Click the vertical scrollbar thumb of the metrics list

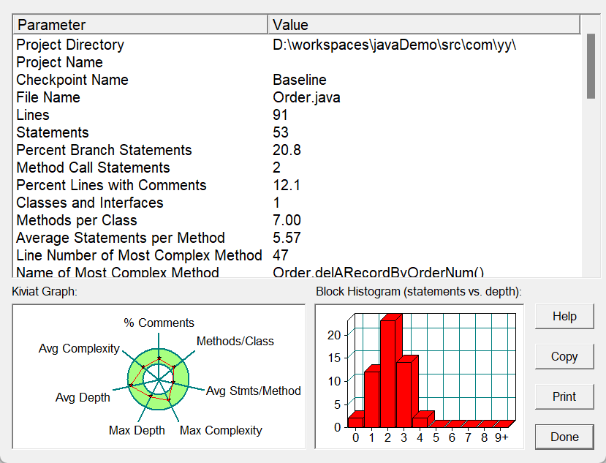coord(591,66)
